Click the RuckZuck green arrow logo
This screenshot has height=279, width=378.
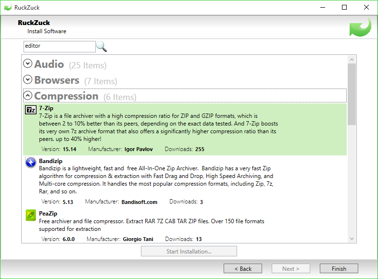360,27
